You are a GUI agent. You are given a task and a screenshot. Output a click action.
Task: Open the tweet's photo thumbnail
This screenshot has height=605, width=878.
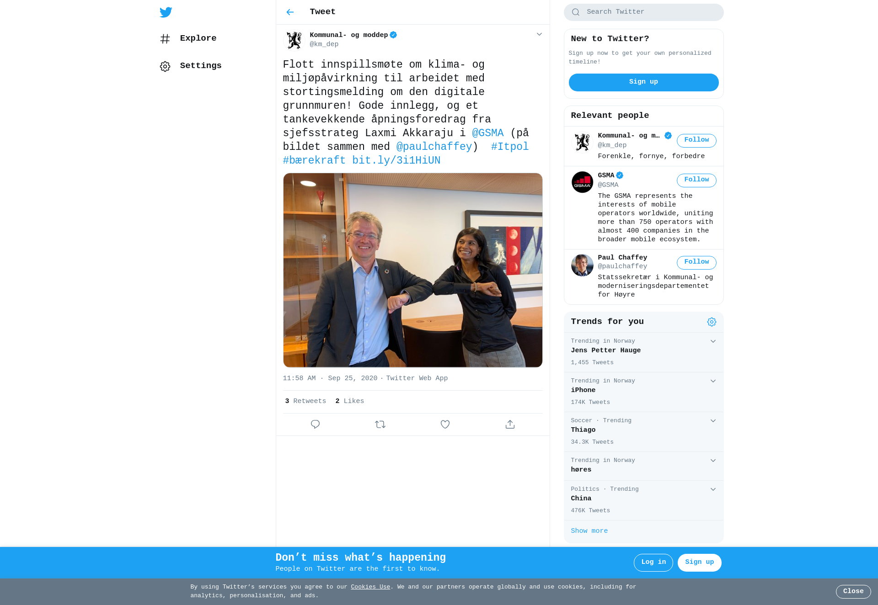point(412,270)
